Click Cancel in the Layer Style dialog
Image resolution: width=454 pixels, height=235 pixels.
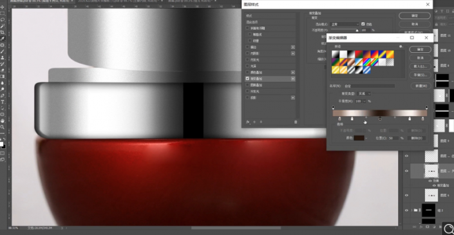pos(415,24)
